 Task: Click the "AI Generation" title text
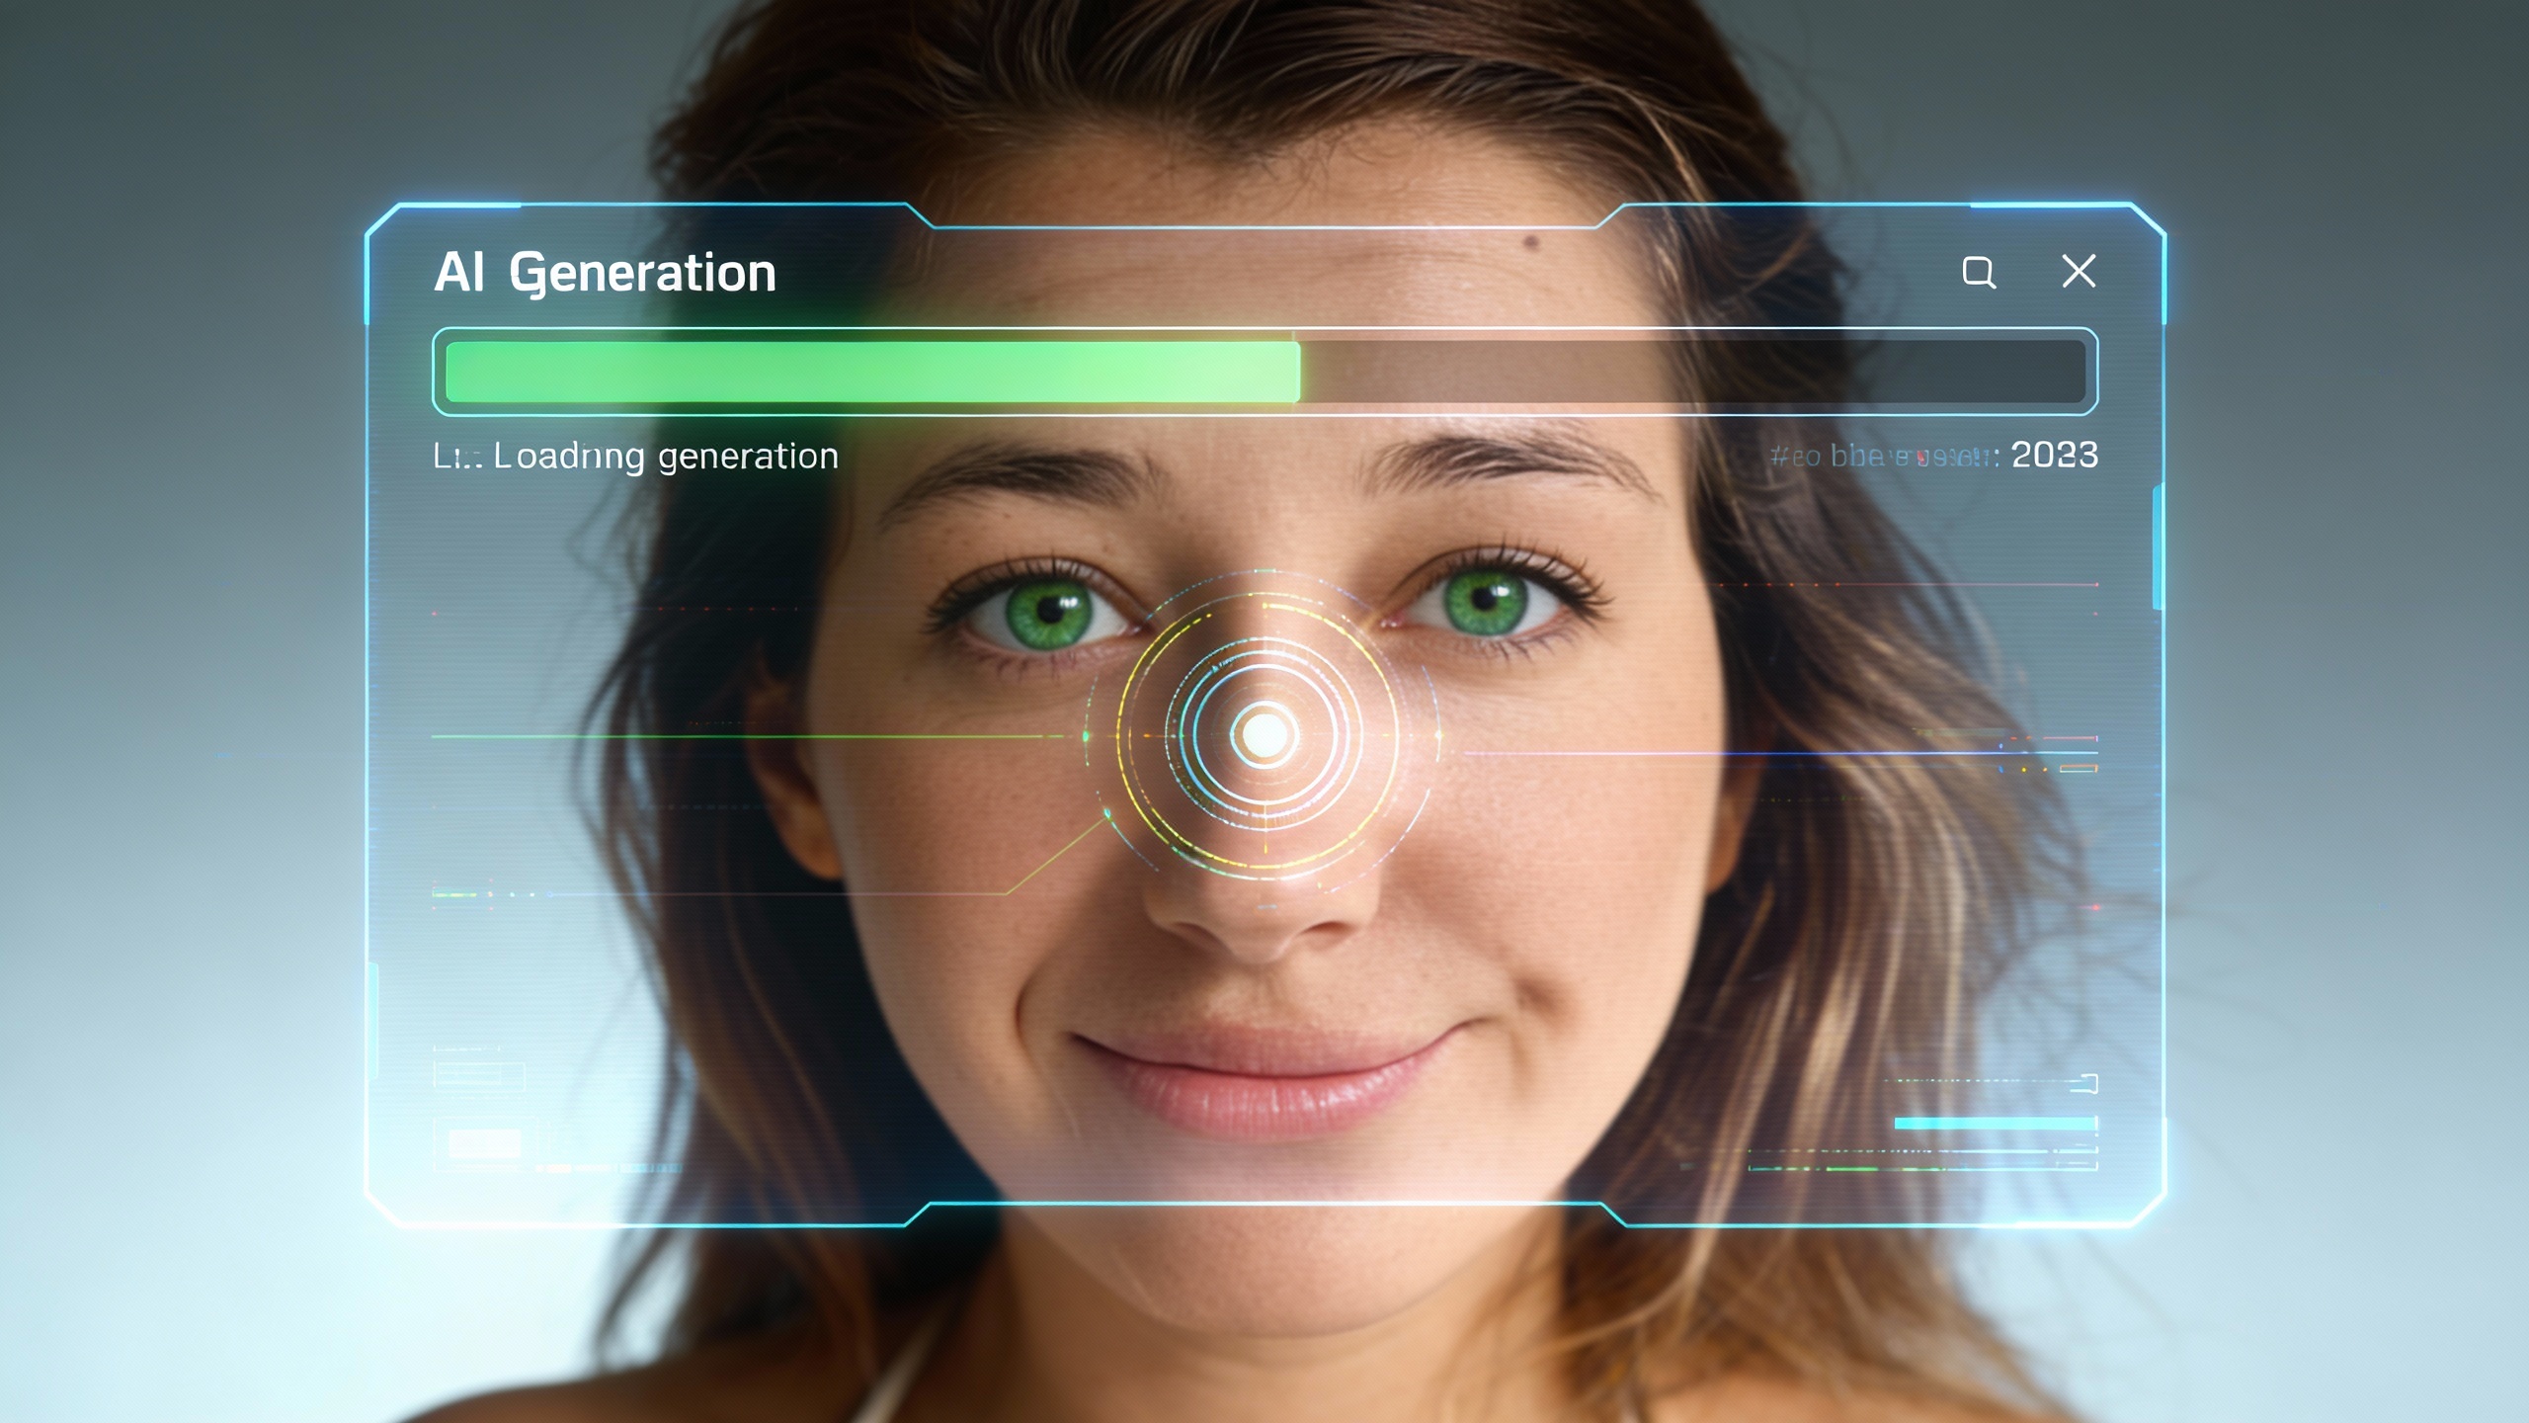[605, 273]
